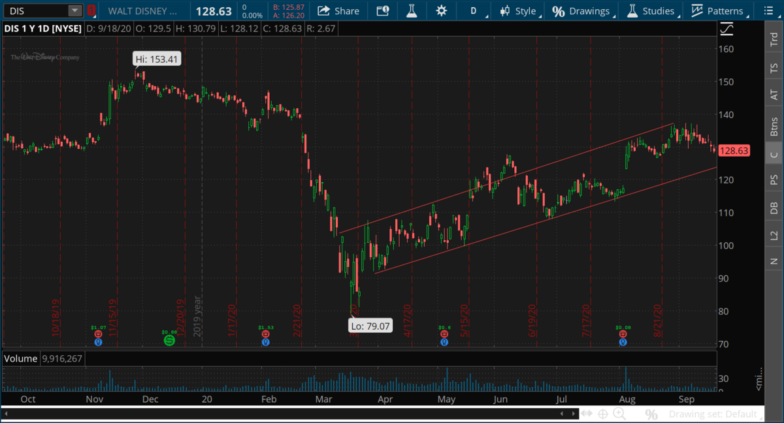This screenshot has height=423, width=784.
Task: Click the Share button
Action: click(338, 10)
